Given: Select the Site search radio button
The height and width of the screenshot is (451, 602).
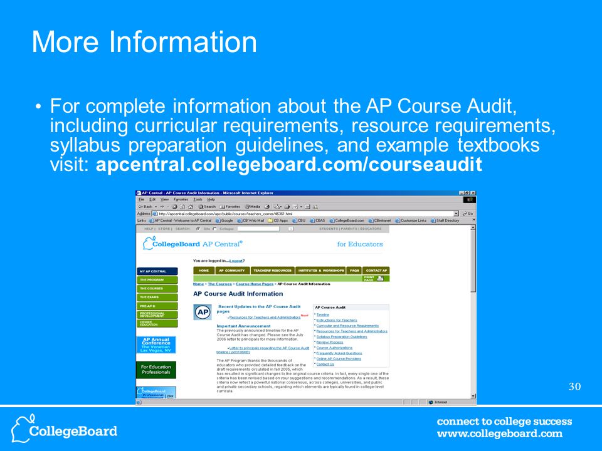Looking at the screenshot, I should 198,229.
